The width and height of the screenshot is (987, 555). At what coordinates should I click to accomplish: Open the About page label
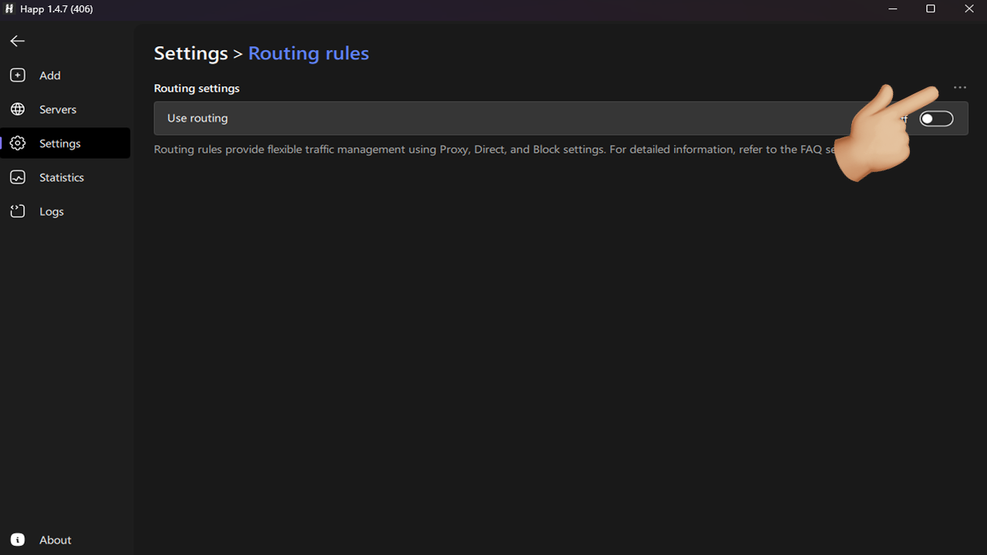click(x=56, y=540)
